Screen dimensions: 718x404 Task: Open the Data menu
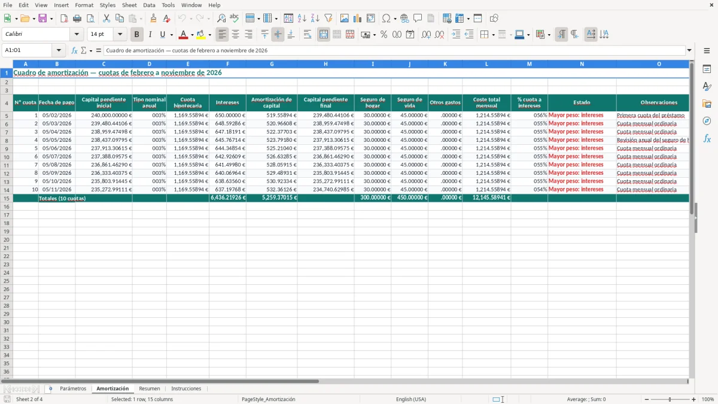[149, 5]
